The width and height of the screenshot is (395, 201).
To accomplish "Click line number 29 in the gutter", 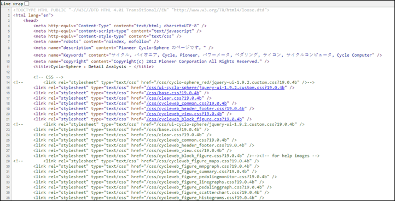I will [8, 161].
